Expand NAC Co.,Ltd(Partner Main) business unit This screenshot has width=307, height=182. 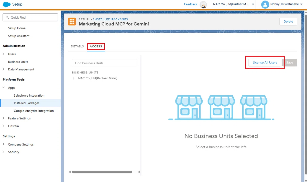[x=74, y=78]
